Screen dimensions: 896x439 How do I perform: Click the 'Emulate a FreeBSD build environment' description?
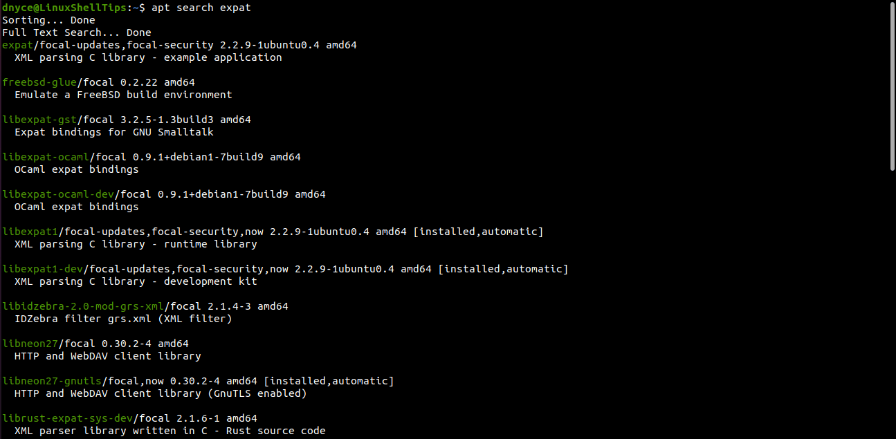click(x=123, y=95)
